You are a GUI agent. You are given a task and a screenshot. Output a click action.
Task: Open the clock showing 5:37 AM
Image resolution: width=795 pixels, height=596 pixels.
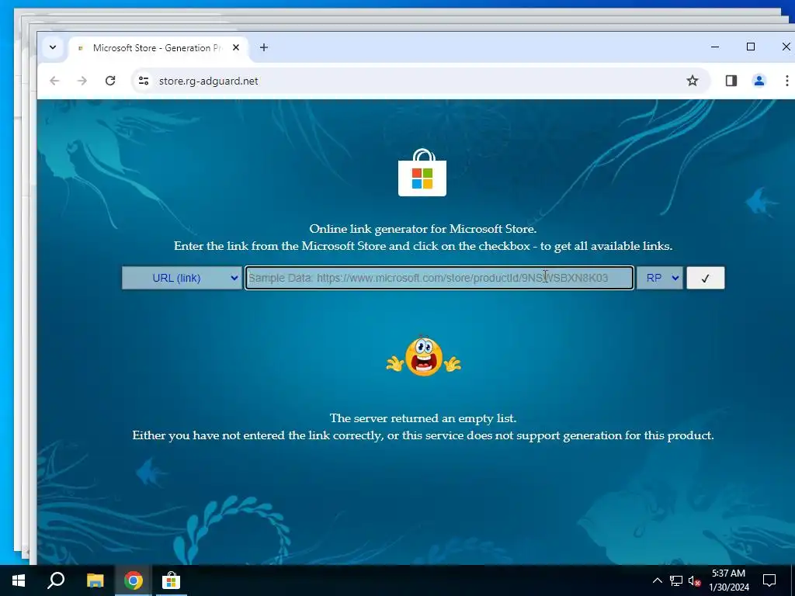(x=728, y=580)
